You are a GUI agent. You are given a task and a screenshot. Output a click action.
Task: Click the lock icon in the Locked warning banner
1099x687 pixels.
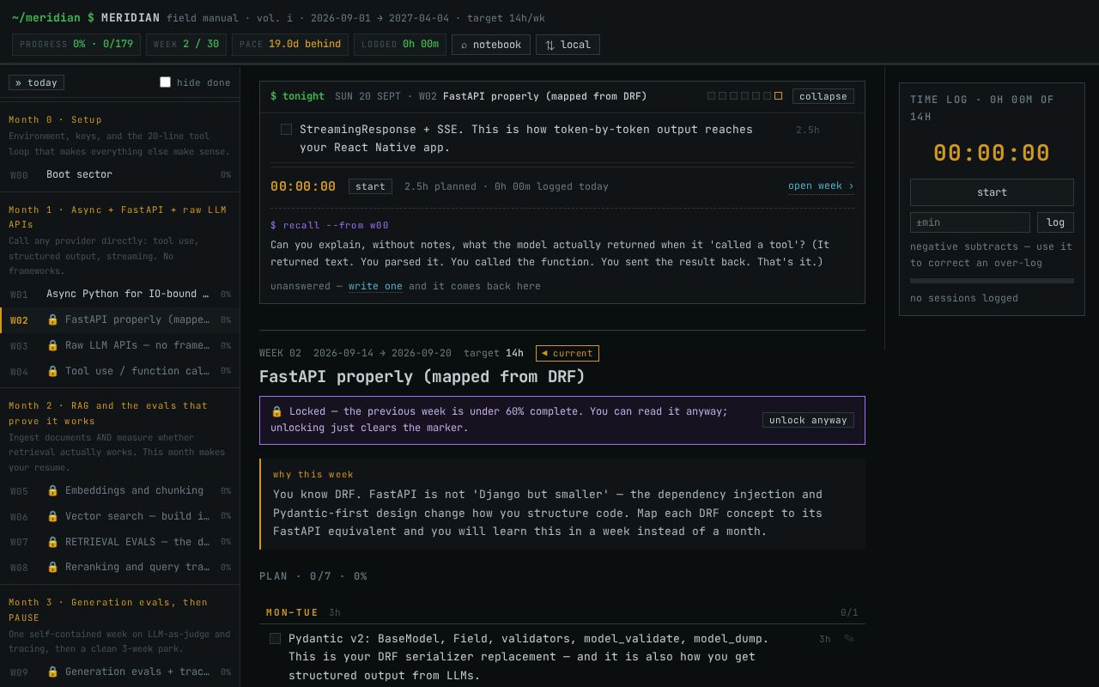click(x=276, y=411)
